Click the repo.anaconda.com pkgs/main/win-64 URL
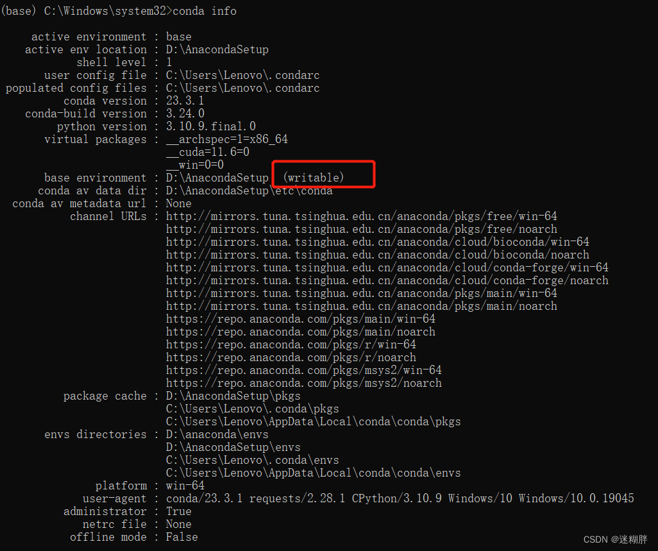This screenshot has height=551, width=658. (300, 319)
